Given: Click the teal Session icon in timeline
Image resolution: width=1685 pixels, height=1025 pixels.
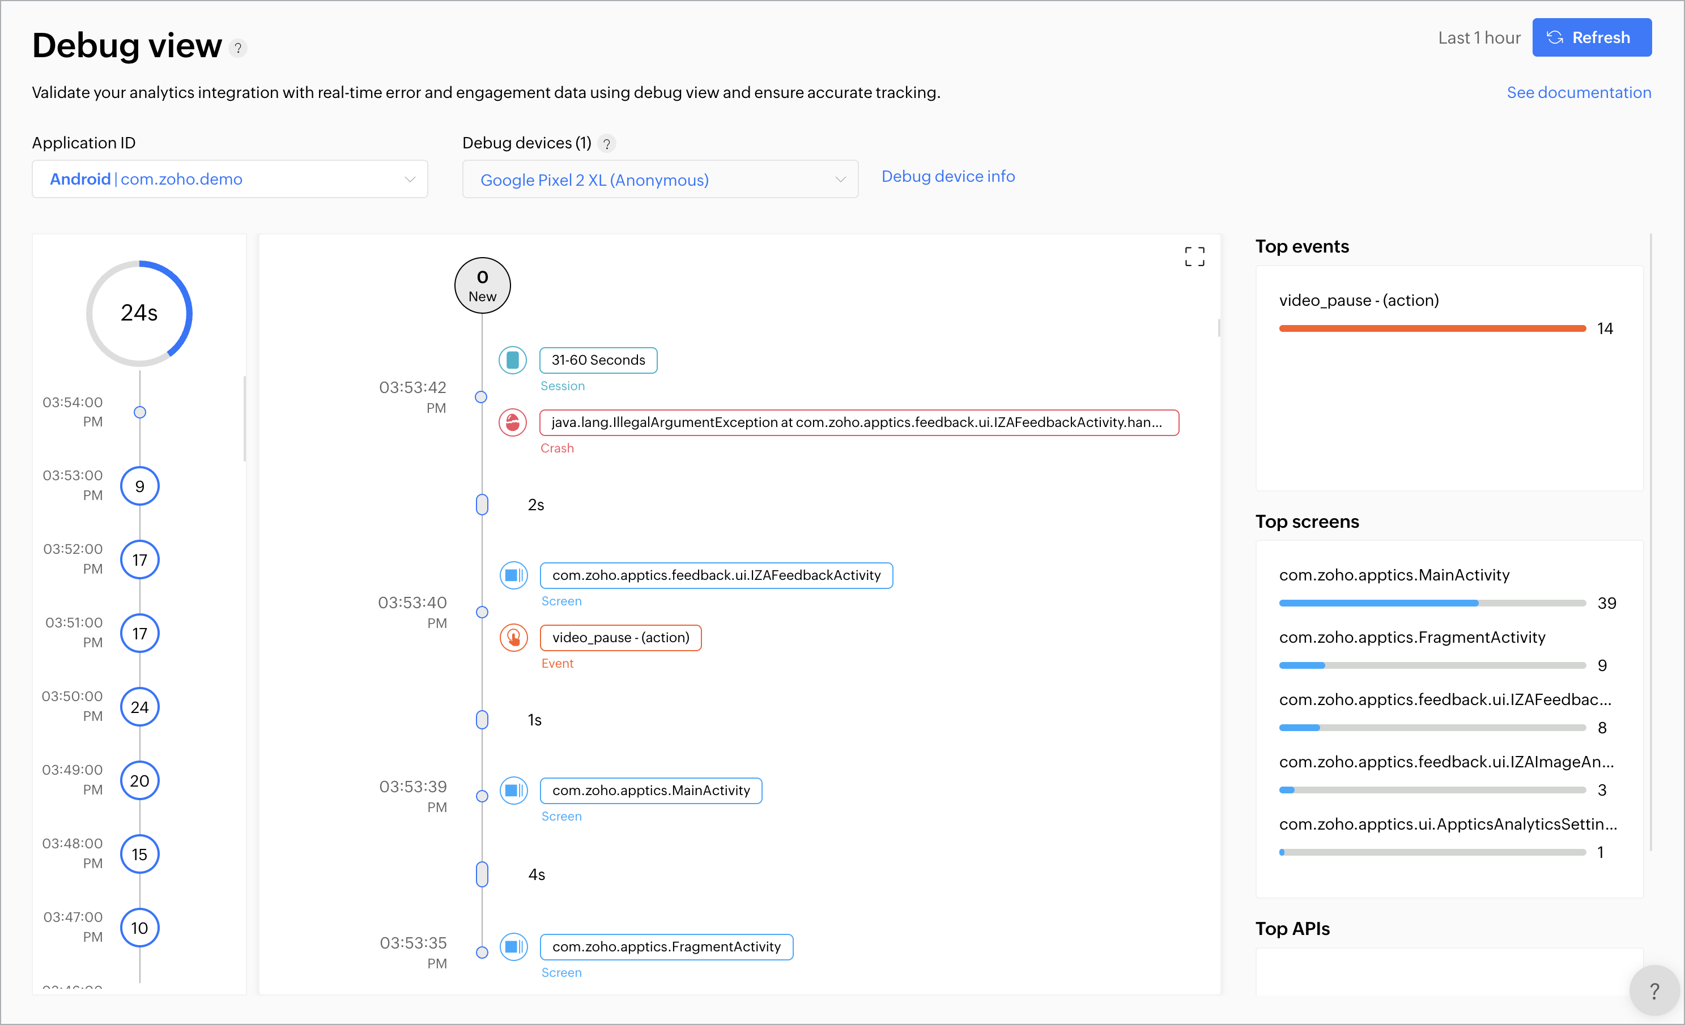Looking at the screenshot, I should pos(512,360).
